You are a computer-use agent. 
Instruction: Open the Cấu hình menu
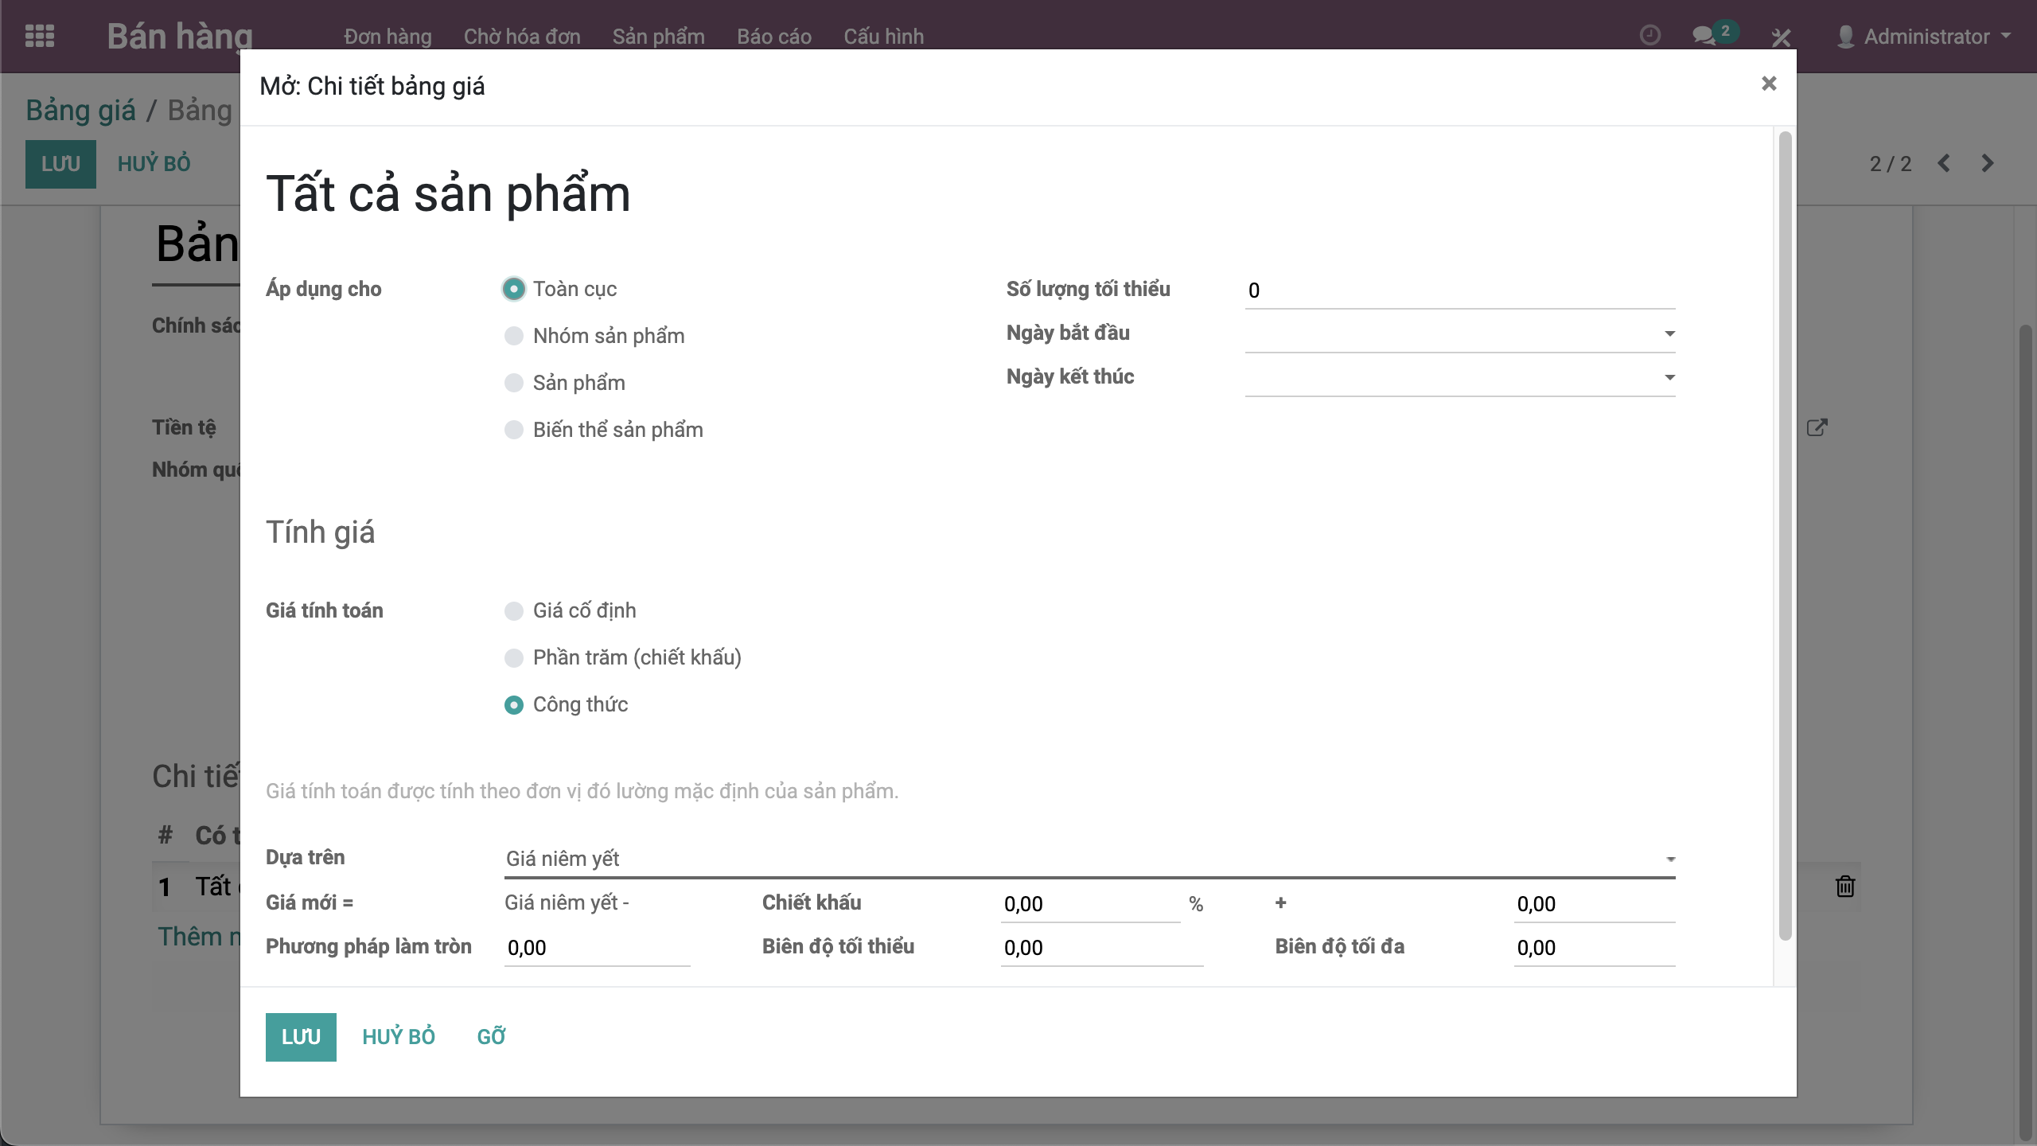pos(883,37)
